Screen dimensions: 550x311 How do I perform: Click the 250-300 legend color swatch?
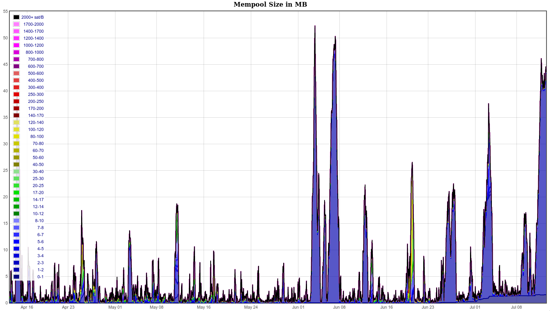click(16, 94)
